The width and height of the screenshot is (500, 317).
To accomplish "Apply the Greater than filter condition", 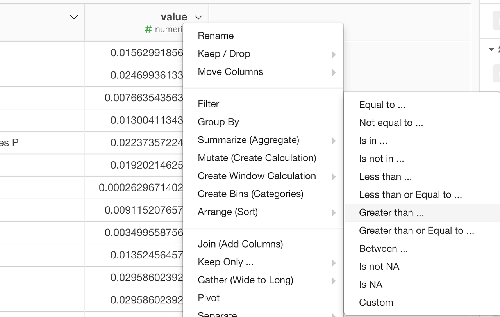I will tap(391, 212).
